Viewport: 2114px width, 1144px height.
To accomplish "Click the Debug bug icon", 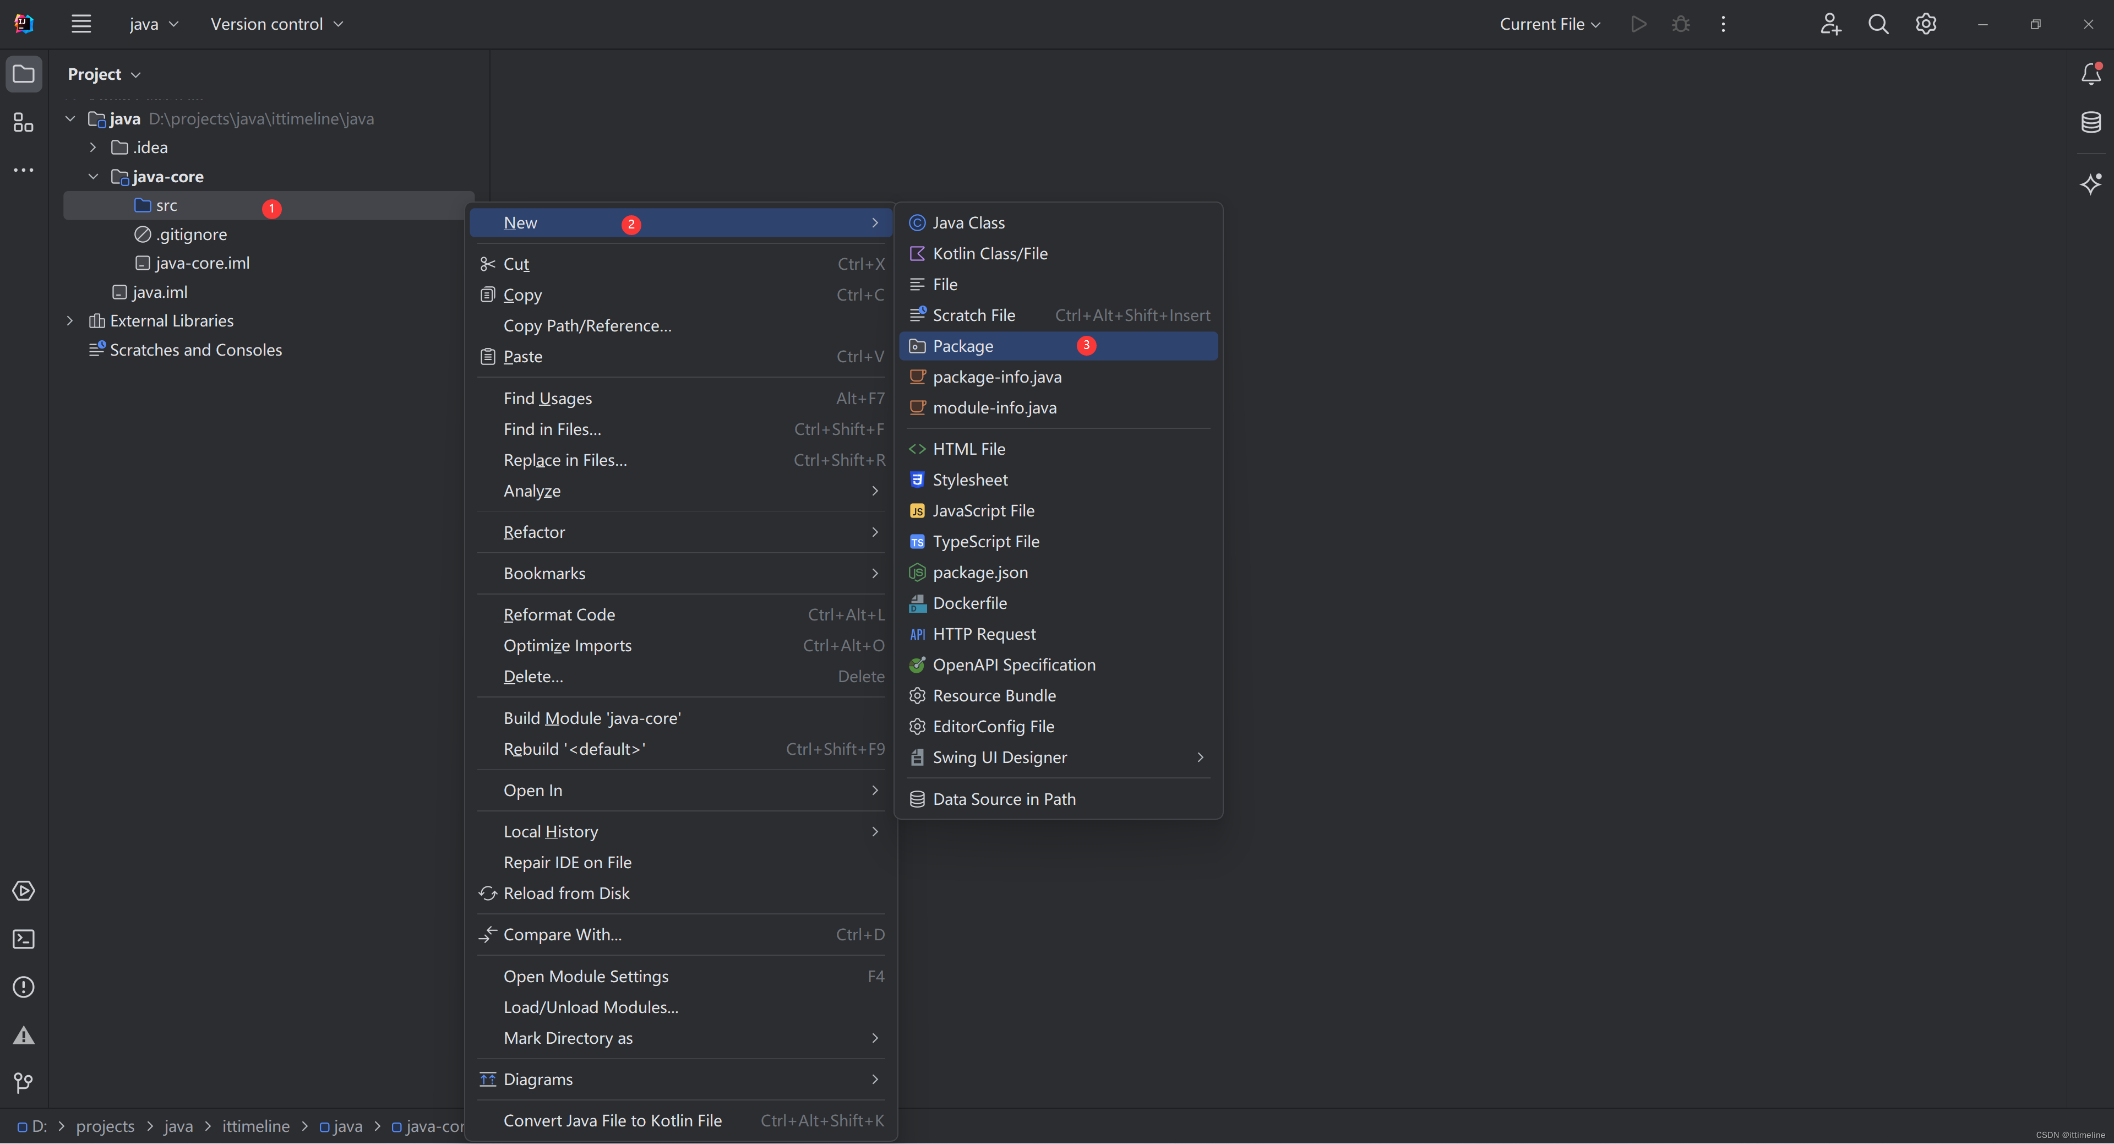I will [x=1681, y=24].
